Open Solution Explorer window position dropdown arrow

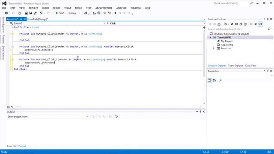[x=265, y=19]
